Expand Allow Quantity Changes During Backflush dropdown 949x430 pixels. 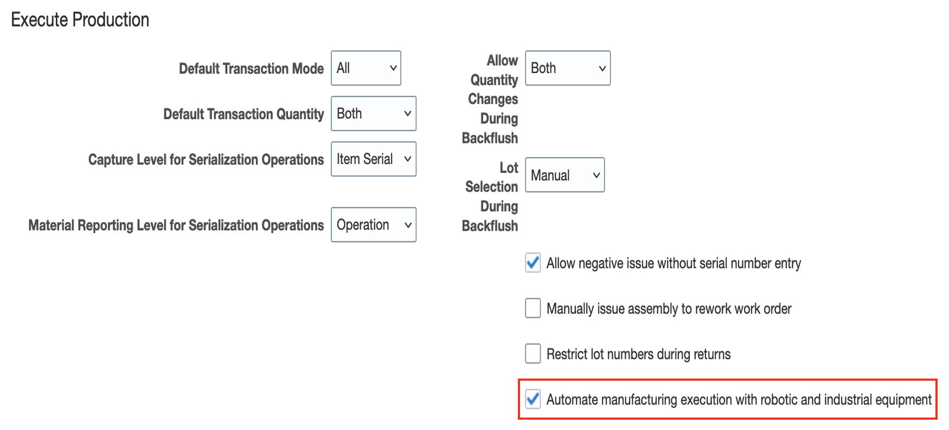pos(568,68)
